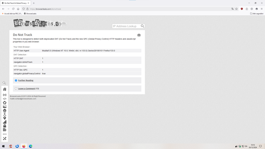Click the pin icon above the sidebar
The image size is (265, 149).
coord(4,83)
